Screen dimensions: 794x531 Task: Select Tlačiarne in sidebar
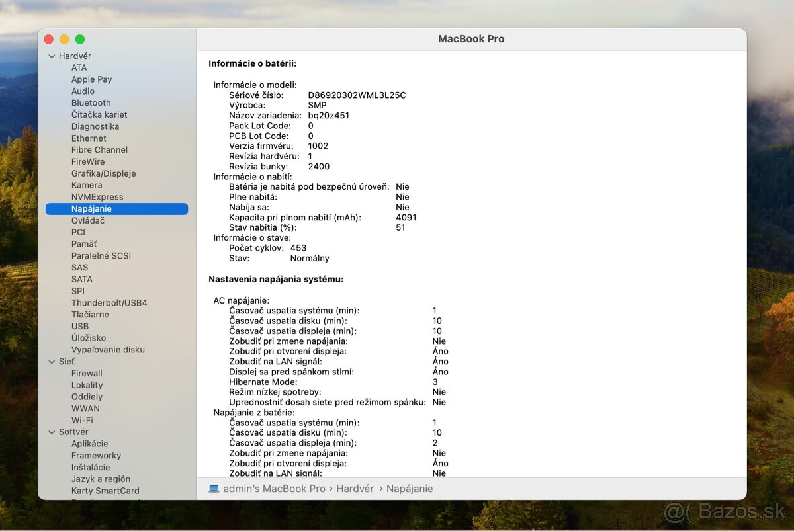(x=90, y=315)
